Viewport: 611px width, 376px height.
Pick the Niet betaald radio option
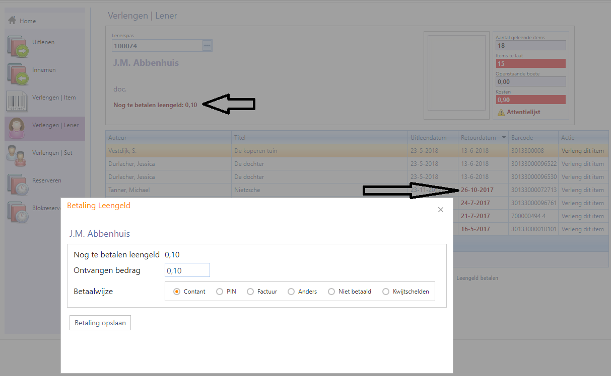(x=331, y=292)
